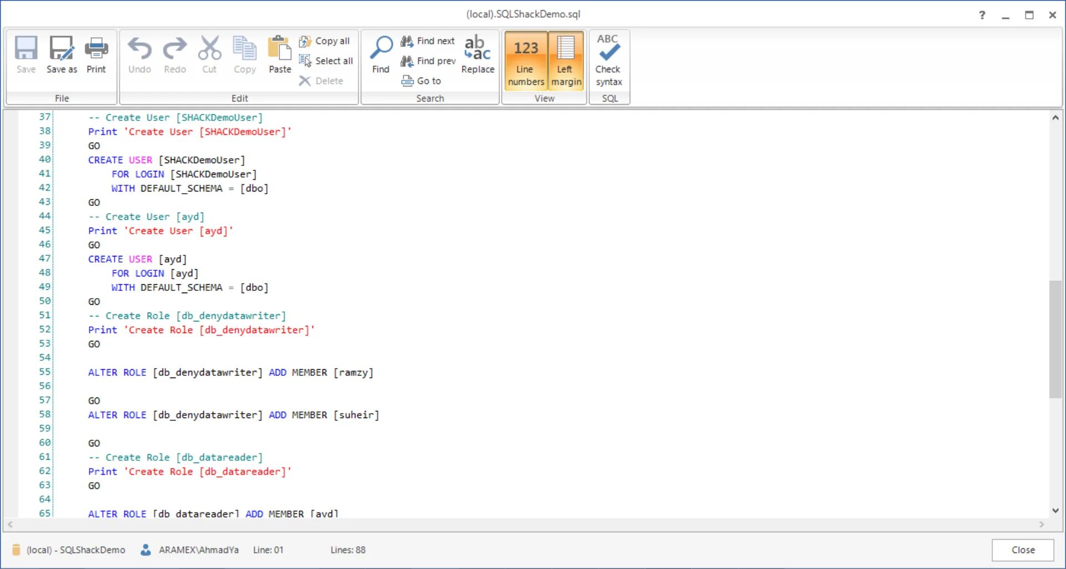Click the vertical scrollbar thumb
This screenshot has width=1066, height=569.
tap(1055, 339)
